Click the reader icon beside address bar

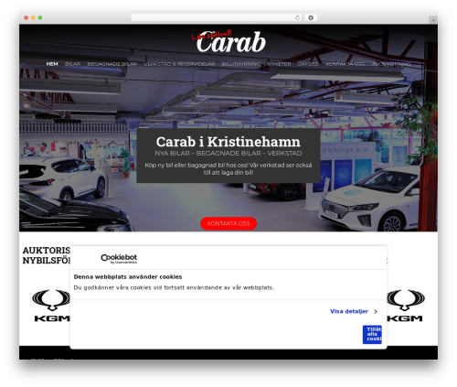[311, 17]
